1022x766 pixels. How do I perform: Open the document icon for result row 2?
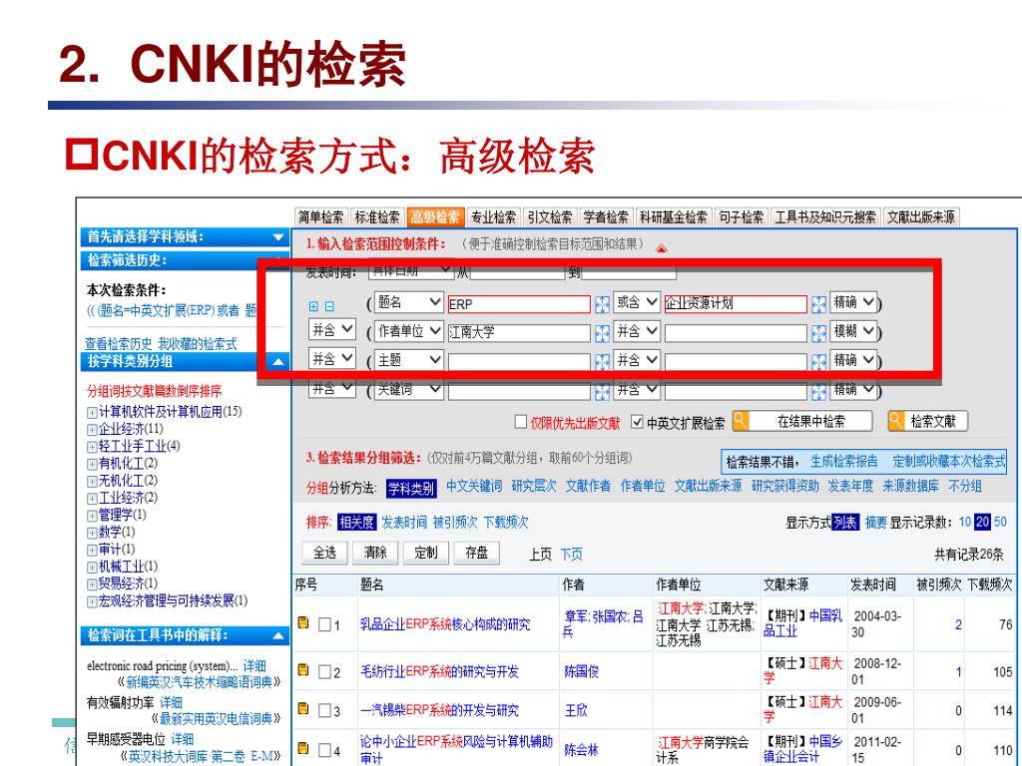coord(303,669)
